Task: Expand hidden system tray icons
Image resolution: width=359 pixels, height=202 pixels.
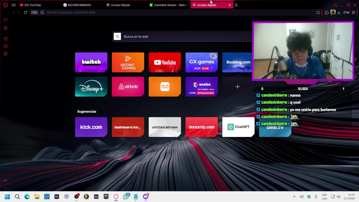Action: [294, 197]
